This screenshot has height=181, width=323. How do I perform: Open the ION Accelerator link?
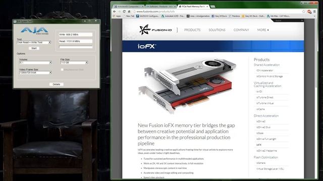264,70
